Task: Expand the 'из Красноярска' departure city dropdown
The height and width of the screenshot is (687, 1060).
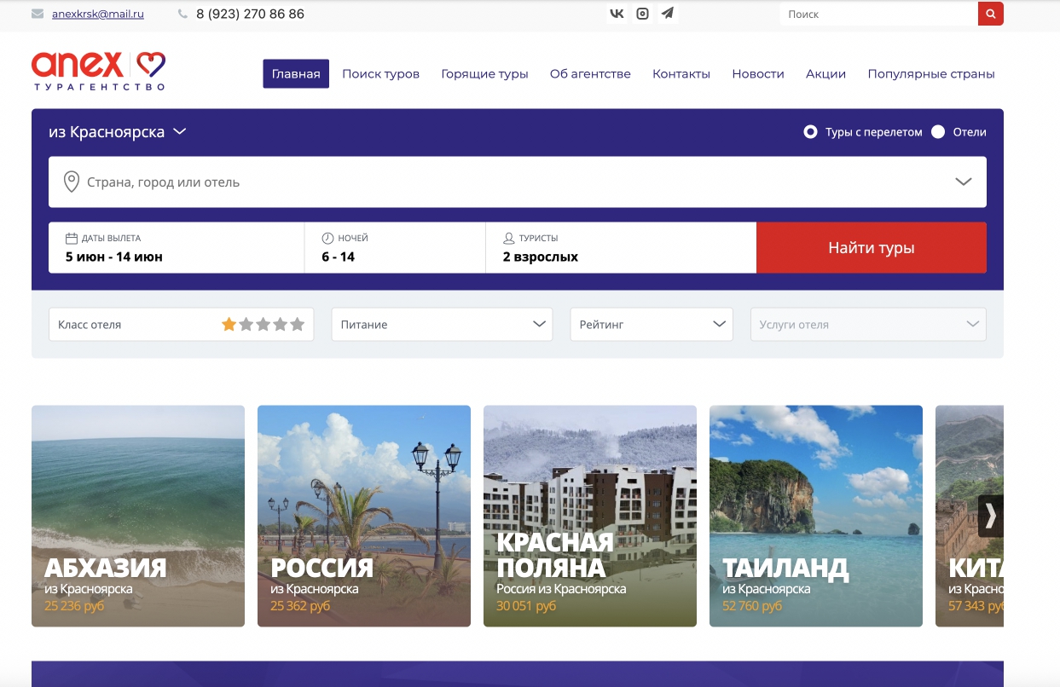Action: point(118,132)
